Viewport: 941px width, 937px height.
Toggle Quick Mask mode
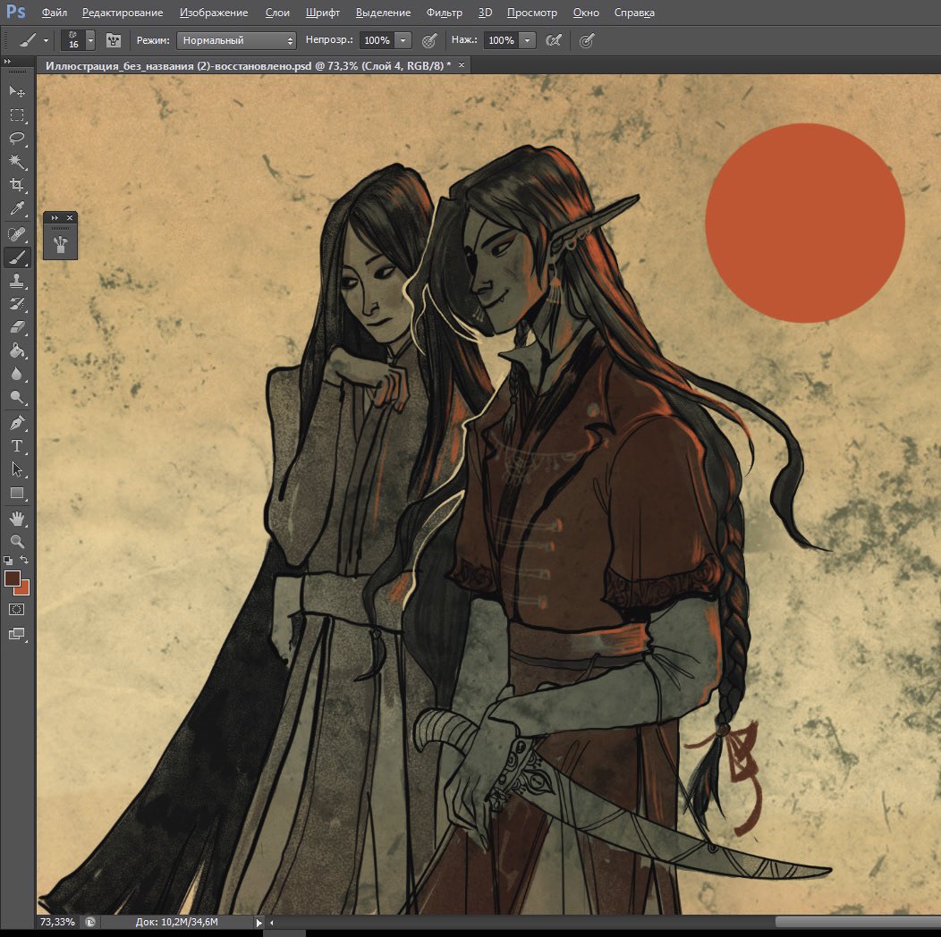(x=17, y=610)
